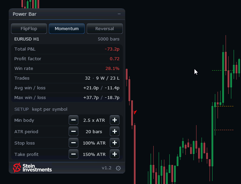Viewport: 241px width, 184px height.
Task: Lower the Stop loss percentage
Action: coord(73,143)
